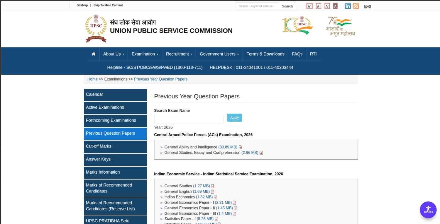The height and width of the screenshot is (224, 440).
Task: Open Marks of Recommended Candidates (Reserve List)
Action: coord(115,206)
